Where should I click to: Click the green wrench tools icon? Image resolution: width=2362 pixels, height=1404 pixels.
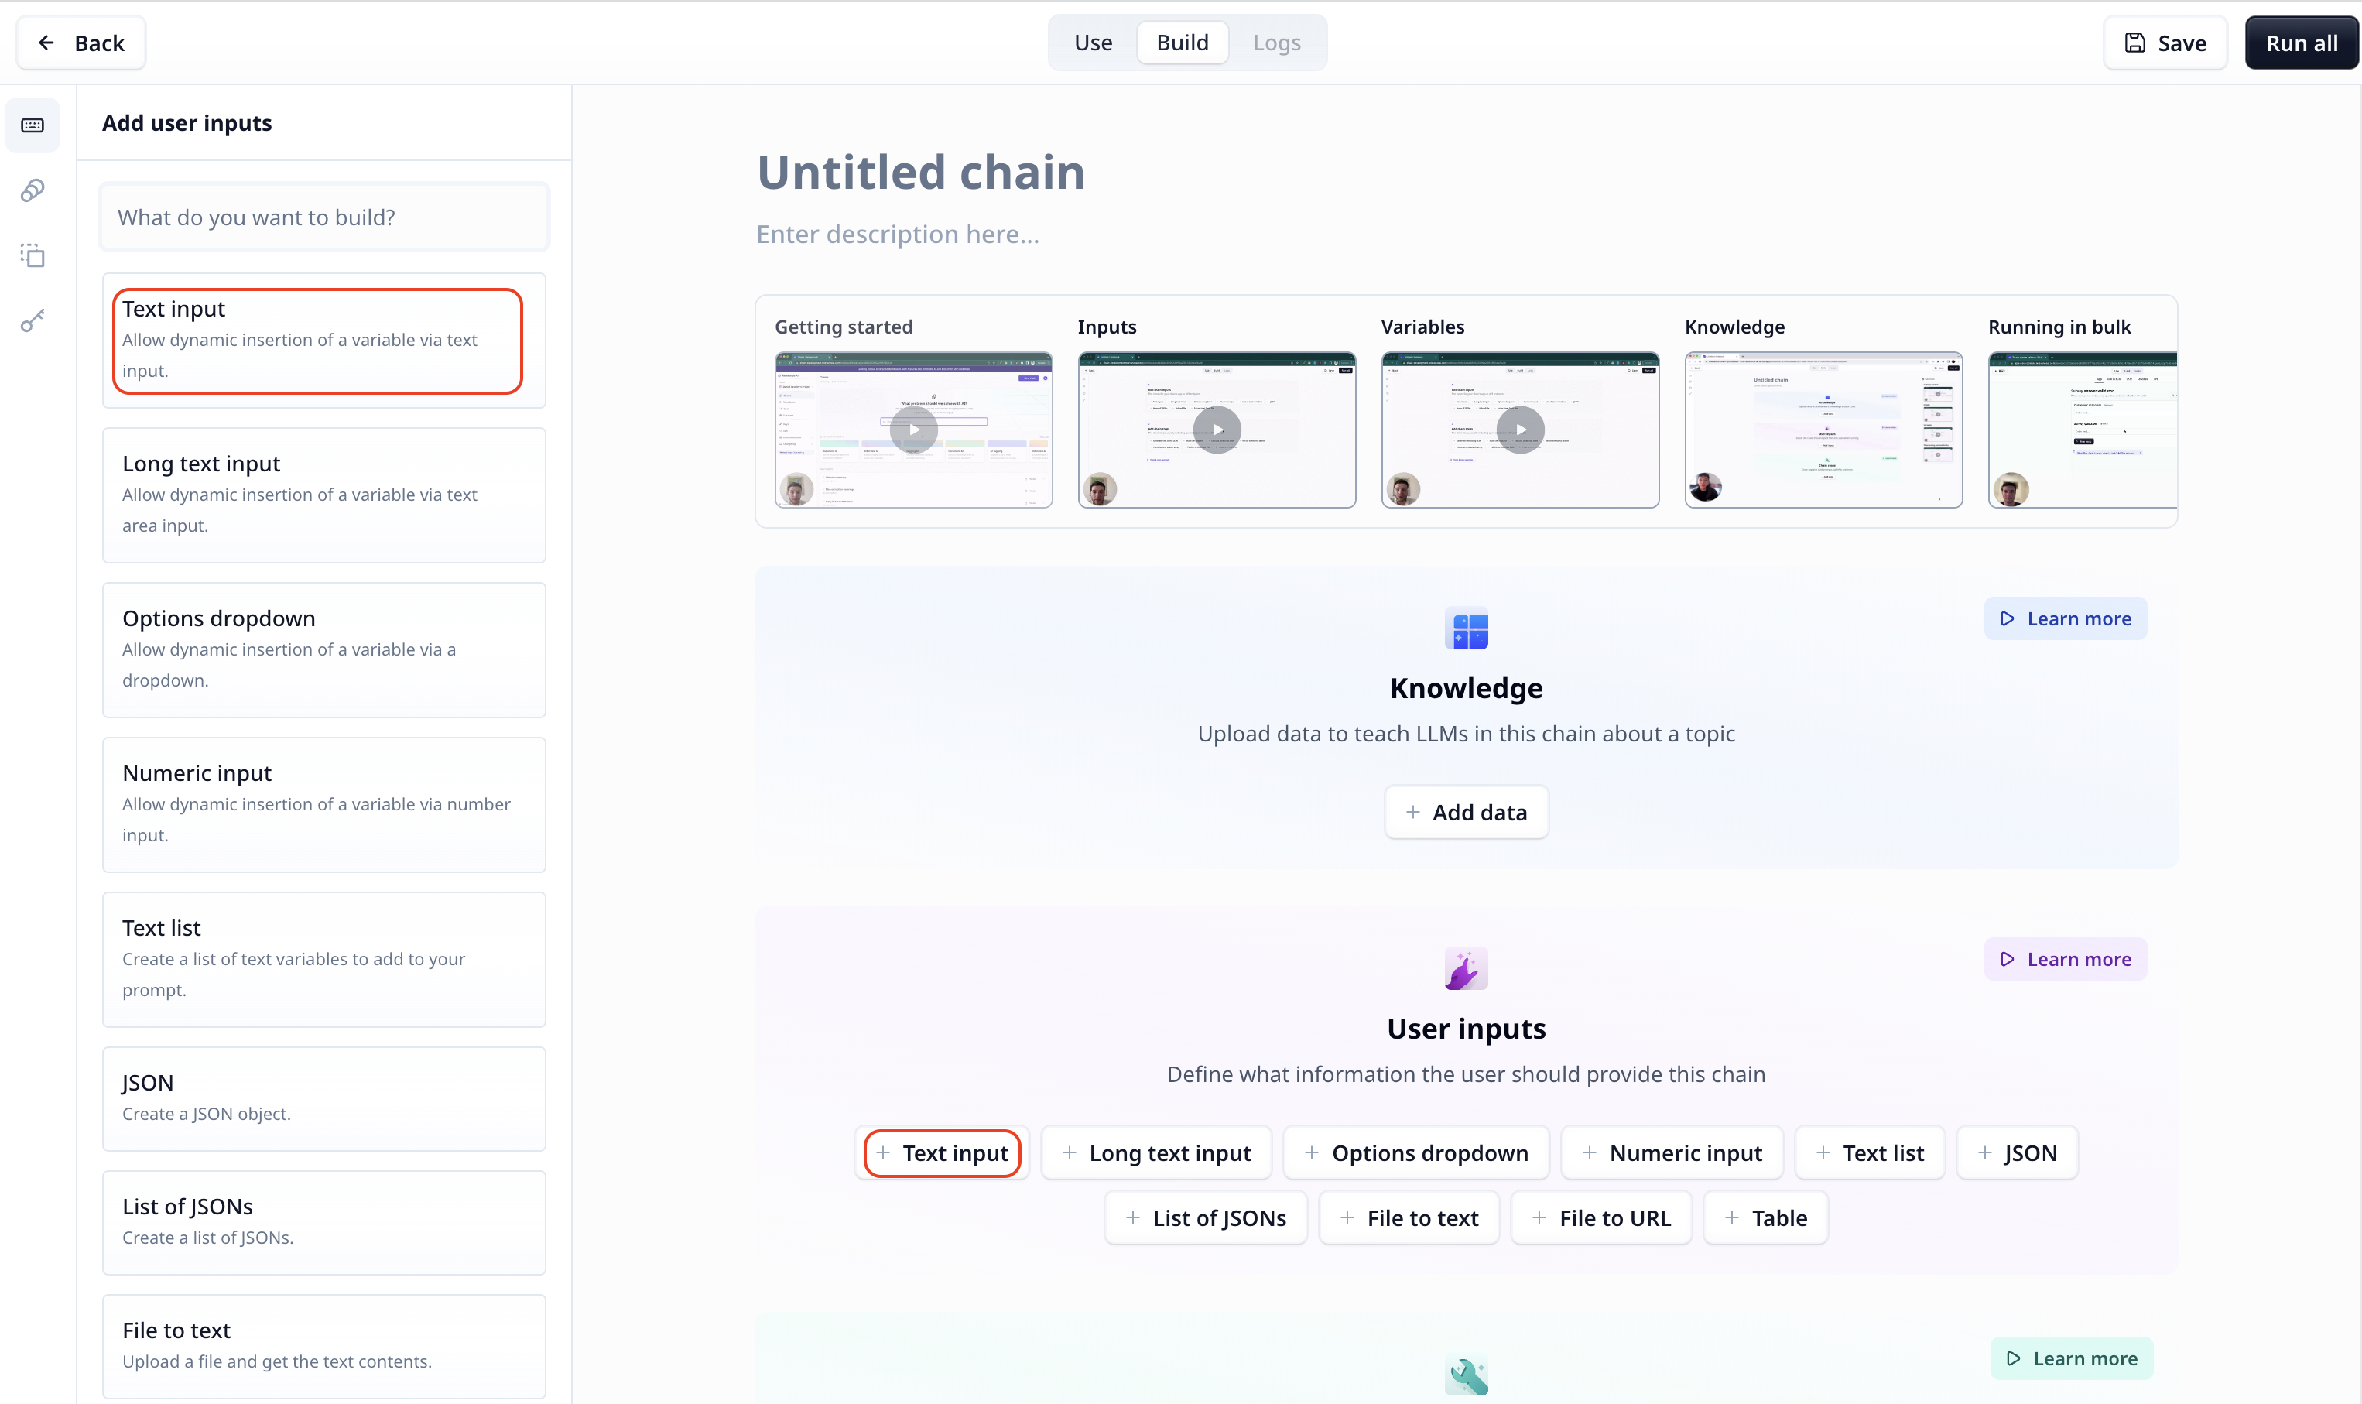tap(1467, 1375)
